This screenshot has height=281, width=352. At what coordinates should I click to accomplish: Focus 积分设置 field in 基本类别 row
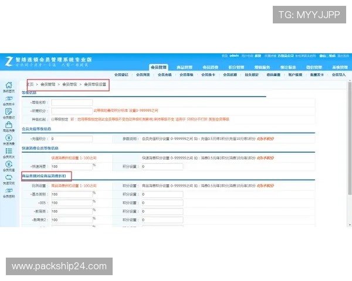(163, 194)
